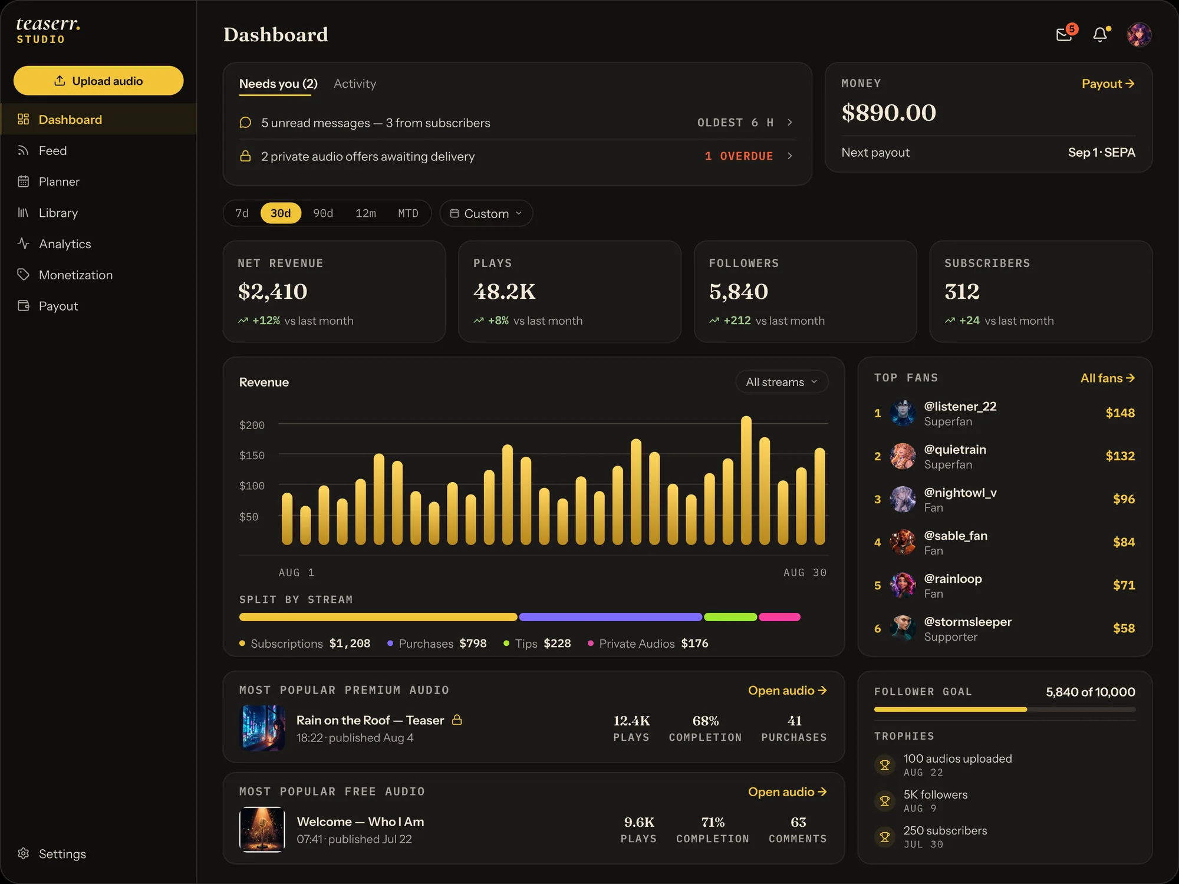Click the 100 audios uploaded trophy icon
The image size is (1179, 884).
coord(884,765)
